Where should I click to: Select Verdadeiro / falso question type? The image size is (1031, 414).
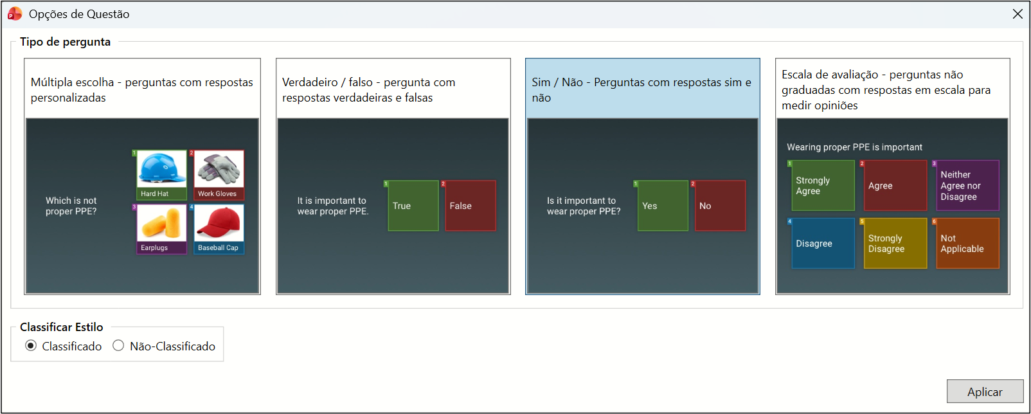coord(393,89)
